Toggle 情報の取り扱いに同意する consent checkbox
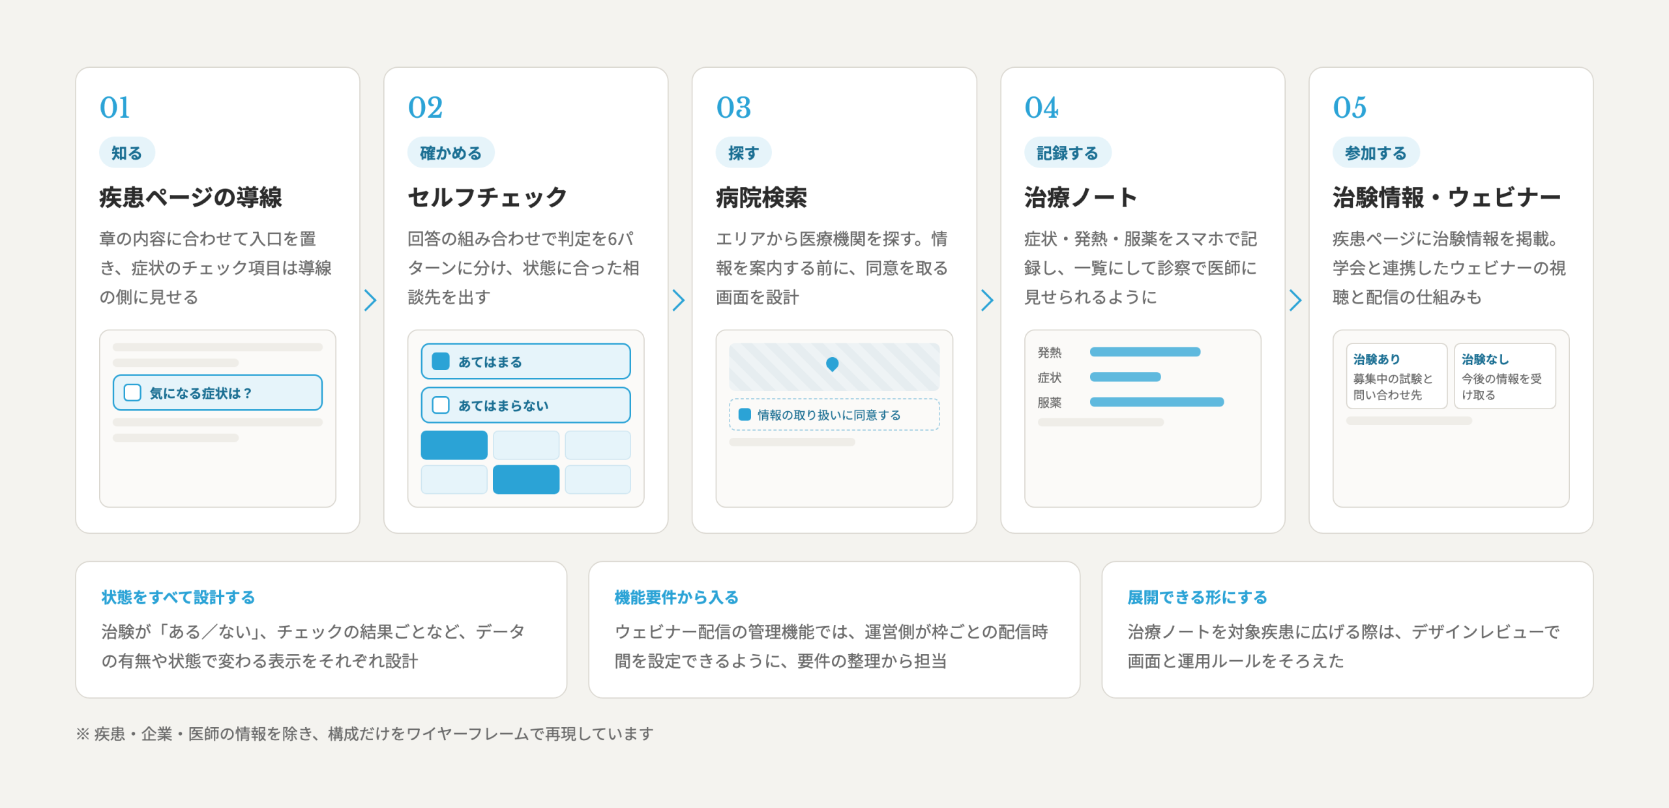Image resolution: width=1669 pixels, height=808 pixels. point(745,414)
